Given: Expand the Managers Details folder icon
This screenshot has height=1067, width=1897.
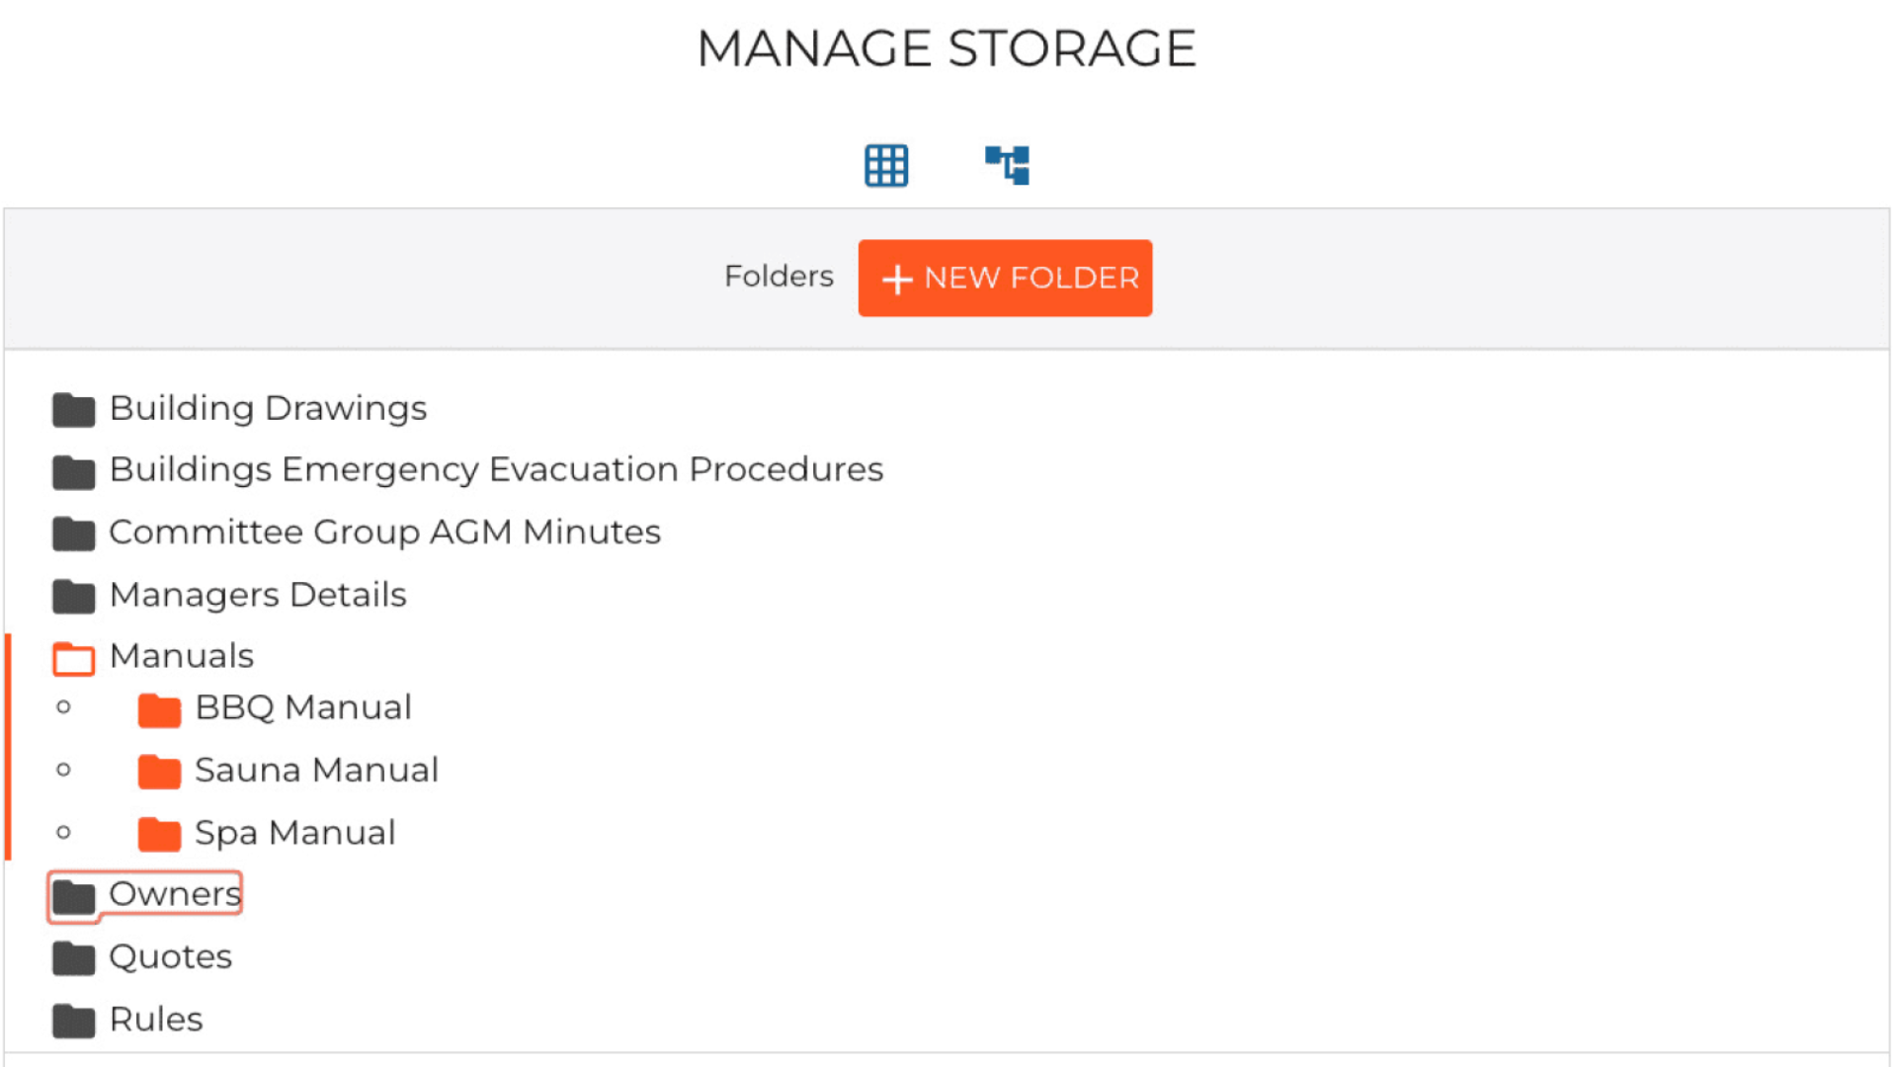Looking at the screenshot, I should [73, 596].
